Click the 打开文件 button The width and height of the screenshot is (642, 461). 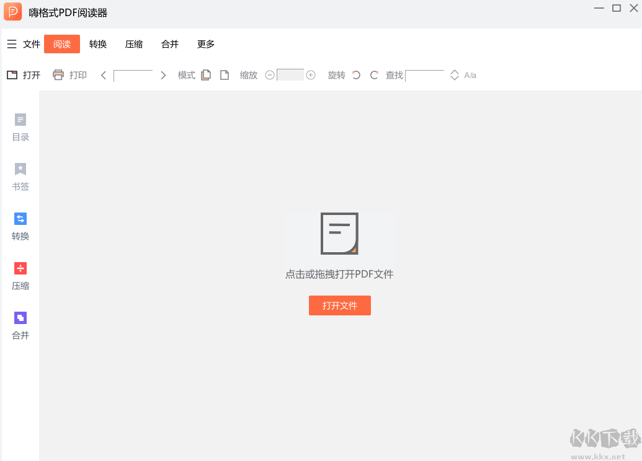(339, 305)
